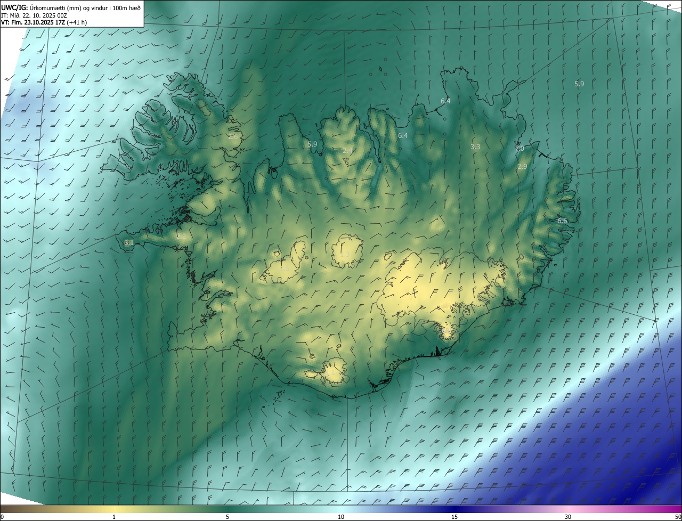Click the 50 label on the color scale
682x521 pixels.
678,517
